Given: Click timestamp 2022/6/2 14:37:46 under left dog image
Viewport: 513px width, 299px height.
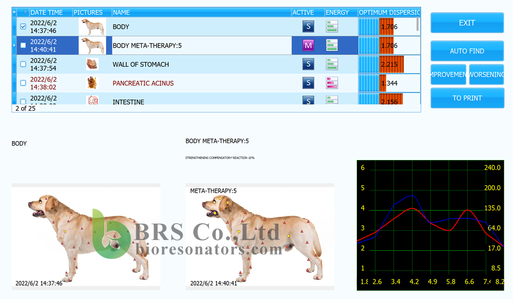Looking at the screenshot, I should coord(38,283).
